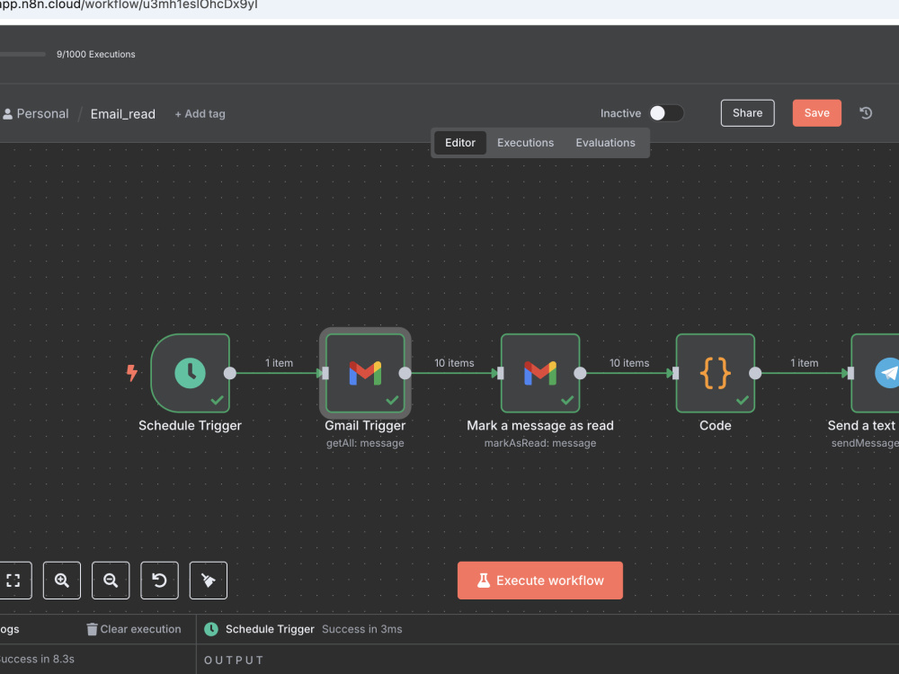Click the 'markAsRead: message' subtitle
Screen dimensions: 899x674
pos(540,443)
